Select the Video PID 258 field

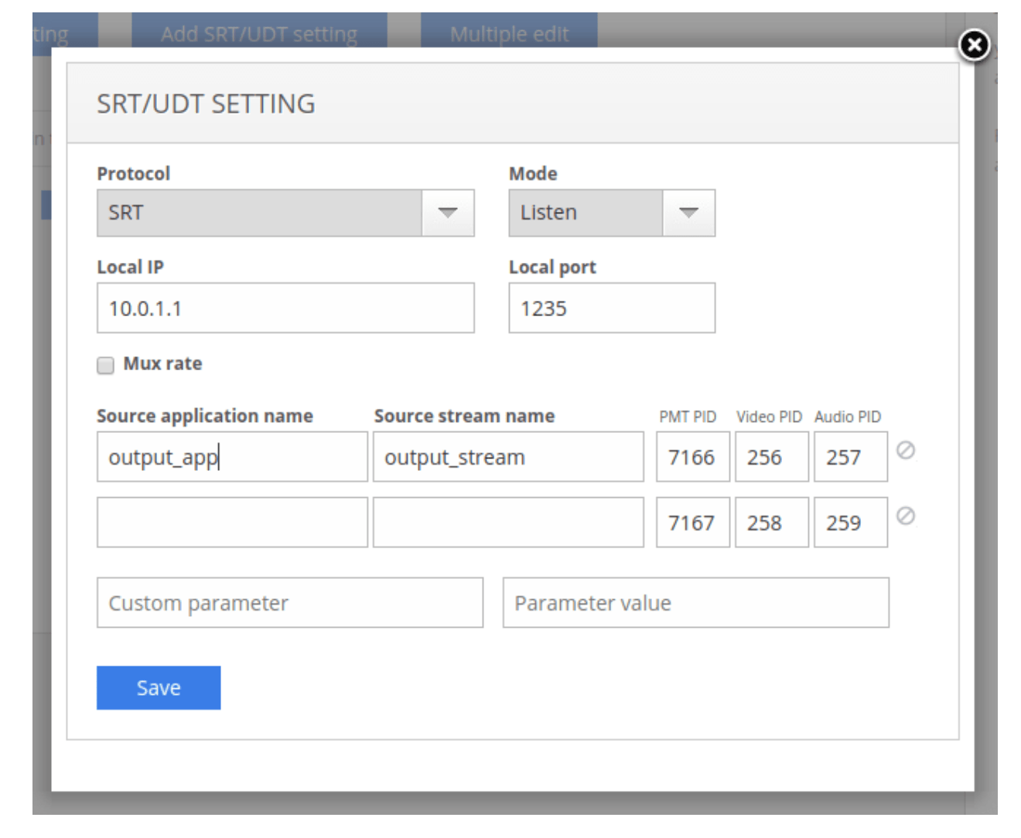click(771, 523)
